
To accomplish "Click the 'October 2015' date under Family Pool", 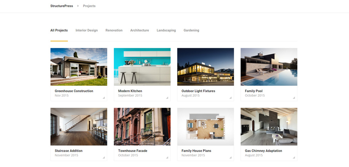I will pyautogui.click(x=255, y=96).
